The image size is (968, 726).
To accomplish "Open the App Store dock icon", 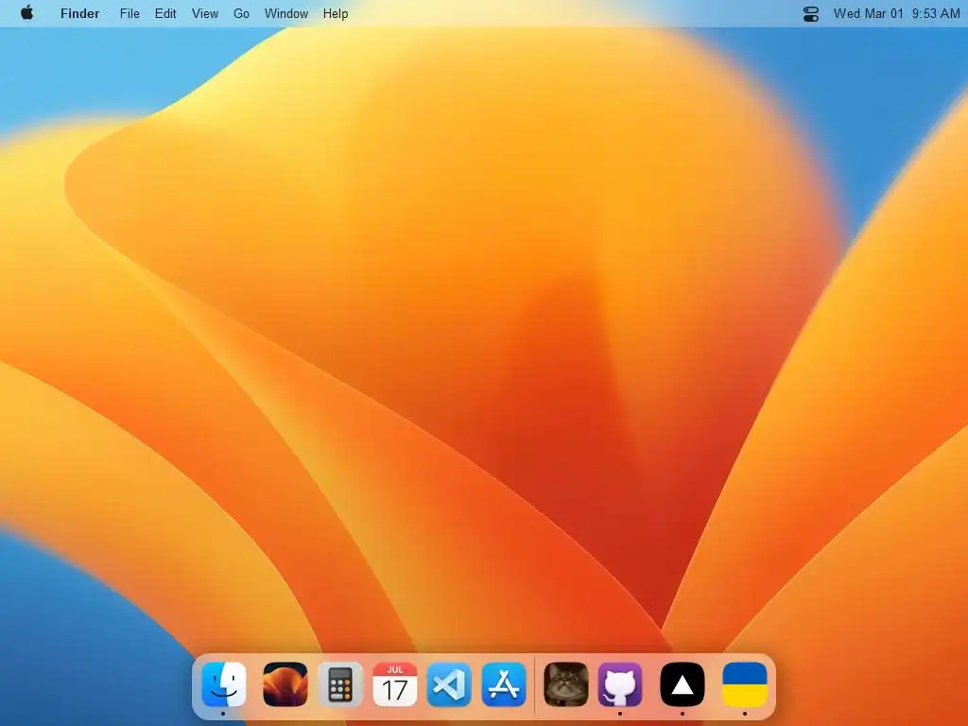I will (504, 684).
